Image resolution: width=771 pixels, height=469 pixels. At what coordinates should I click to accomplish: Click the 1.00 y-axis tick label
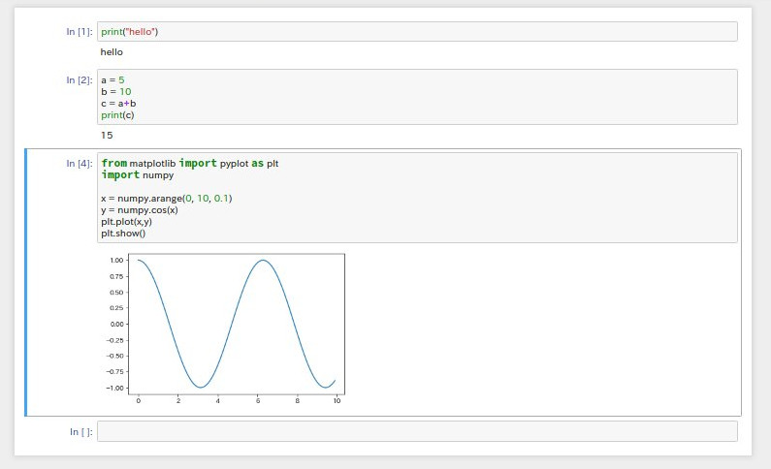point(116,261)
